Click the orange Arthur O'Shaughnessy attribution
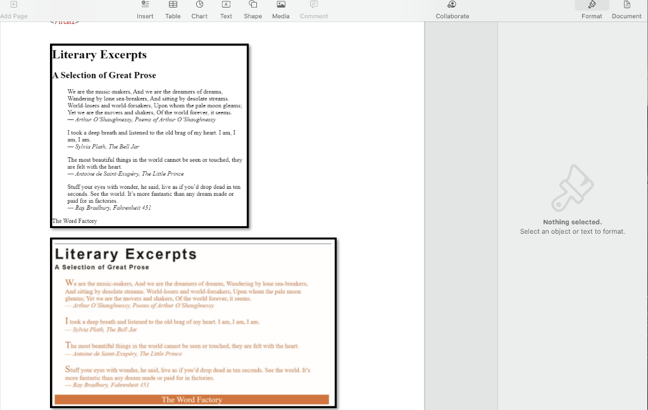 139,306
